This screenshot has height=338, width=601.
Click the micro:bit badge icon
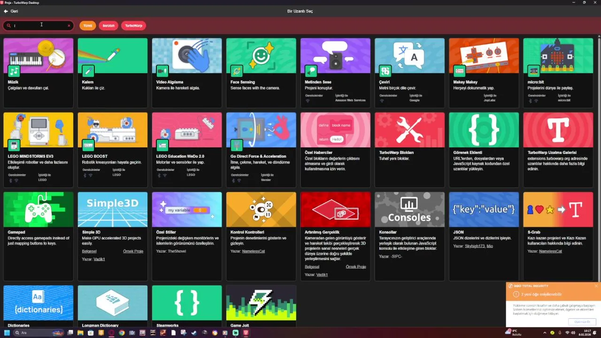click(533, 71)
